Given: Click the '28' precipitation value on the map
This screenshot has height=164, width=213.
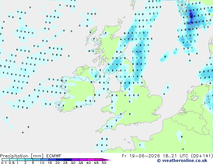Looking at the screenshot, I should coord(191,16).
